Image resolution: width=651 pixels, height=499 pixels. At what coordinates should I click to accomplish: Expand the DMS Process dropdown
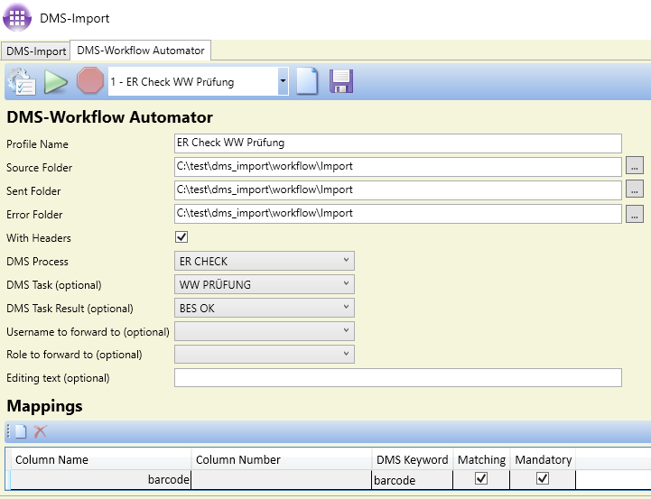264,261
